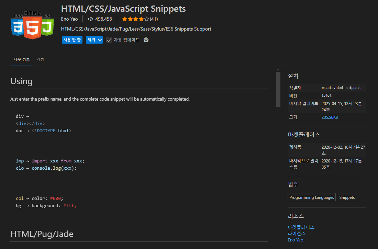The image size is (378, 249).
Task: Click the <div></div> code line
Action: (30, 123)
